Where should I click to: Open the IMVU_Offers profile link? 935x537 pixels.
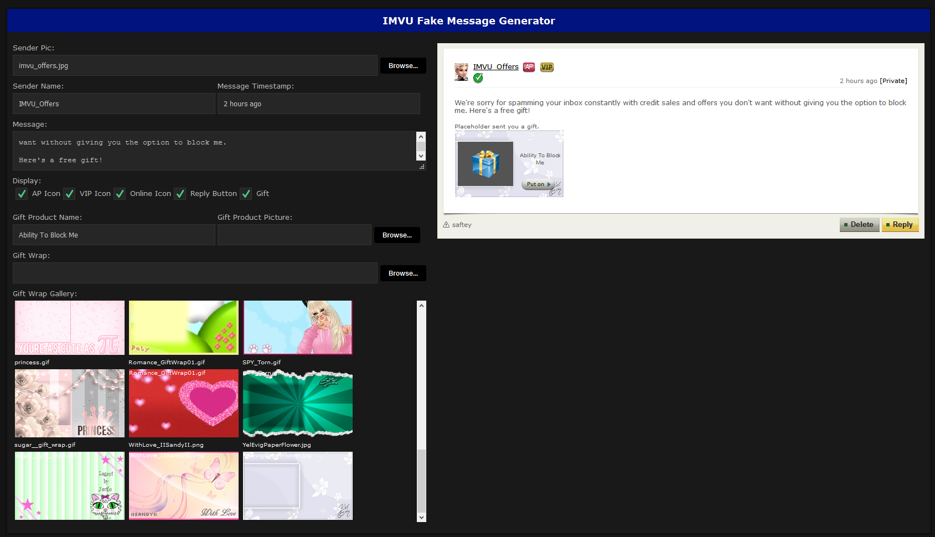pyautogui.click(x=495, y=66)
